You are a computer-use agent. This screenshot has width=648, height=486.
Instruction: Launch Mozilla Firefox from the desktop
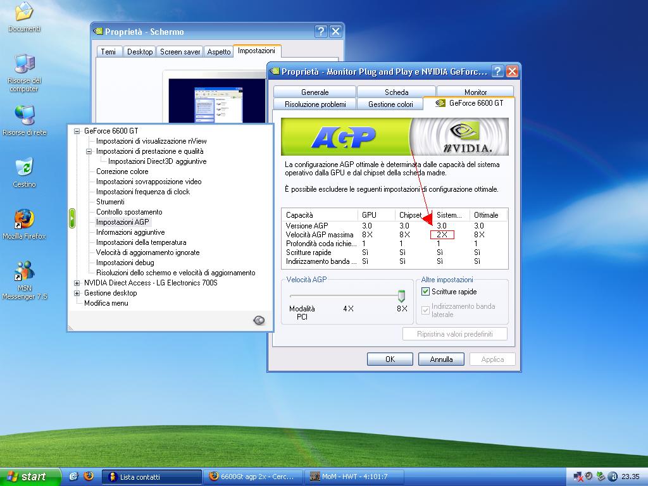click(25, 219)
